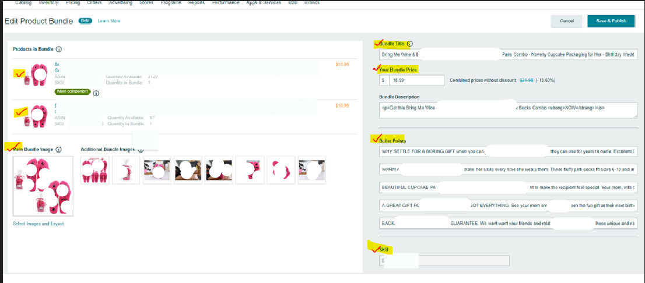Open info icon beside Main component badge
Image resolution: width=645 pixels, height=283 pixels.
pyautogui.click(x=96, y=93)
